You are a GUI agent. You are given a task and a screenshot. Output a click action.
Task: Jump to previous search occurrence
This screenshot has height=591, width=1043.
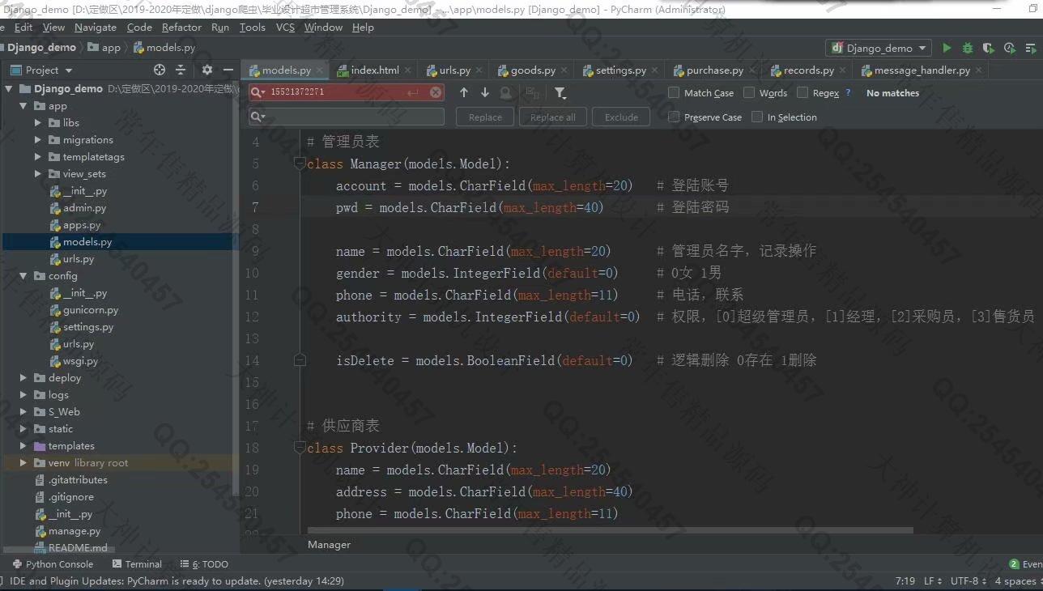[x=464, y=93]
